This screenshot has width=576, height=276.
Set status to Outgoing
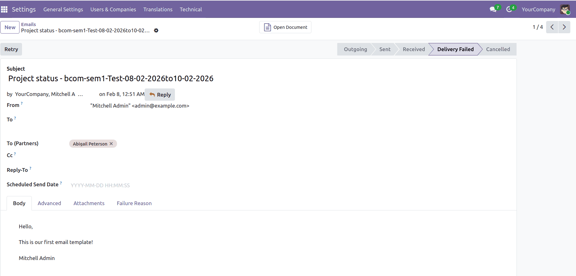click(355, 49)
